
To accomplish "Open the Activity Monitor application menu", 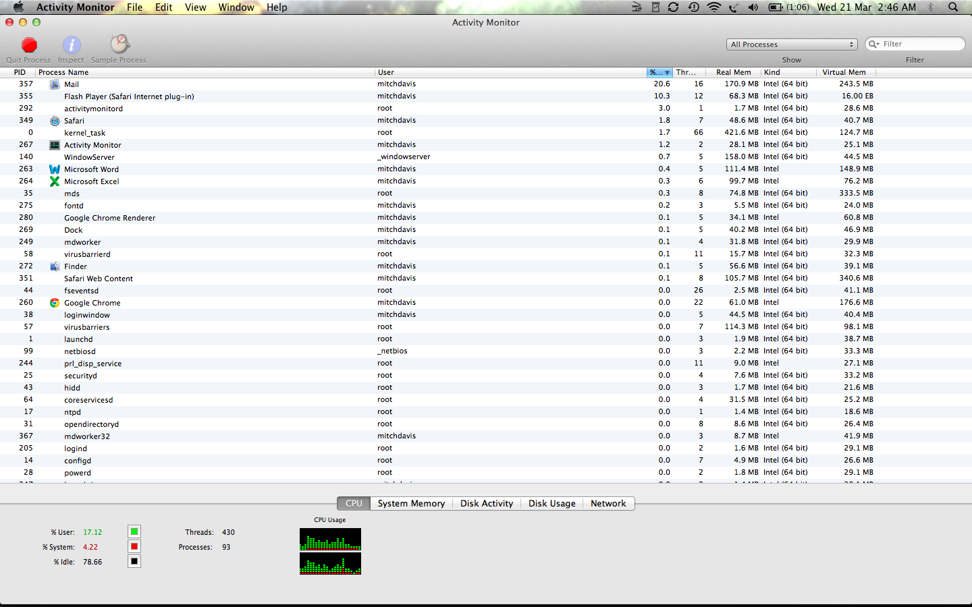I will pos(76,7).
